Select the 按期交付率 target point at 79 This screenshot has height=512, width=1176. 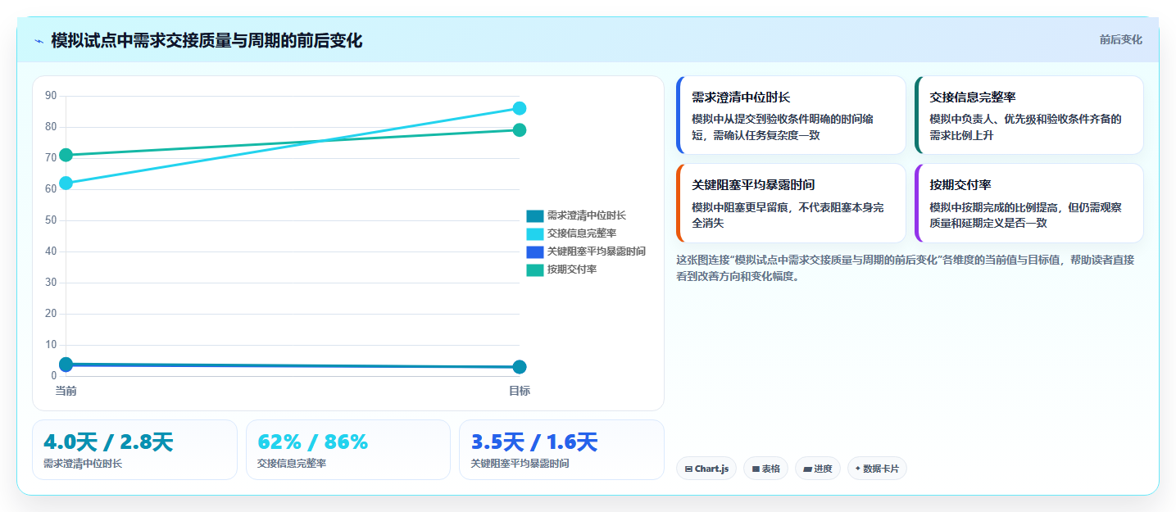(x=520, y=130)
